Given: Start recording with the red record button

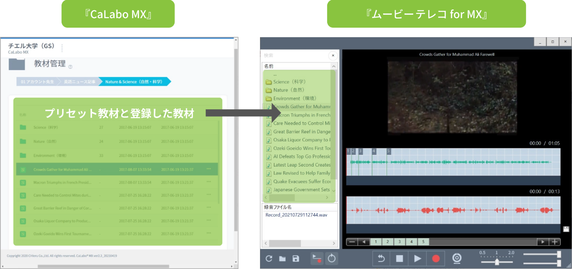Looking at the screenshot, I should click(x=436, y=259).
